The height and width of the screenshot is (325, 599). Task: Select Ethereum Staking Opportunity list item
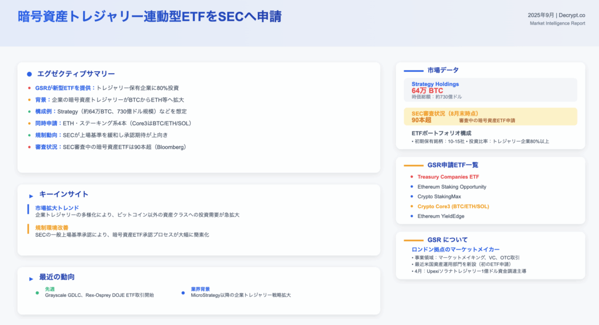452,186
